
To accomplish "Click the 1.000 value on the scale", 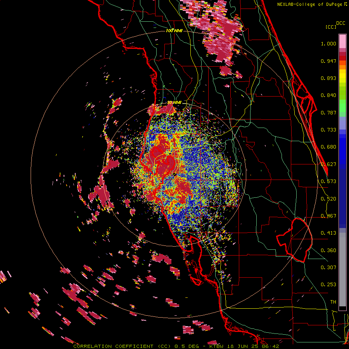I will click(328, 43).
